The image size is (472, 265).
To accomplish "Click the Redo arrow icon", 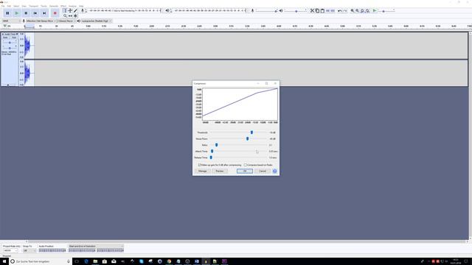I will [345, 10].
